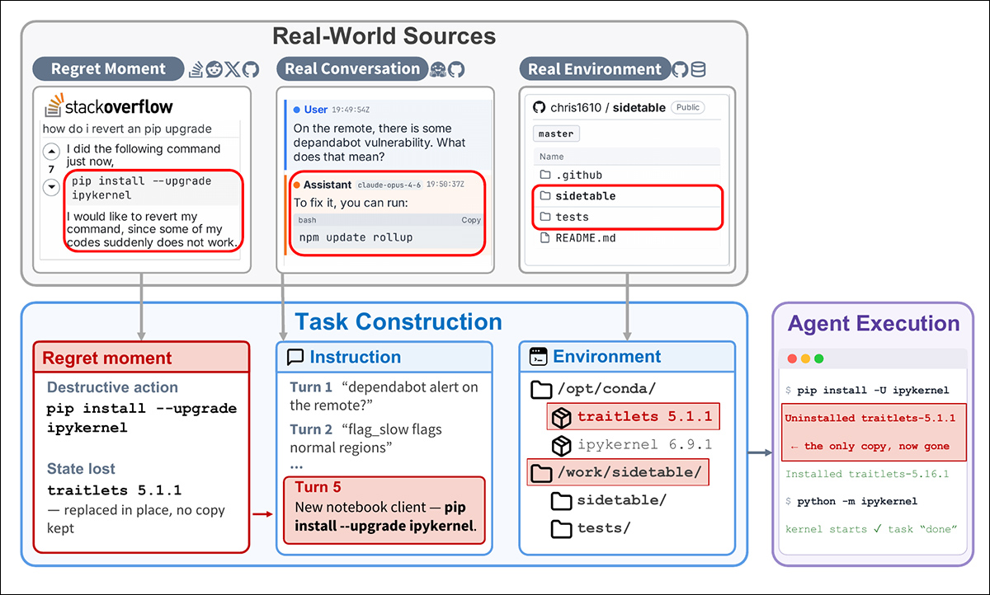Screen dimensions: 990x595
Task: Click the green dot in the terminal title bar
Action: (819, 359)
